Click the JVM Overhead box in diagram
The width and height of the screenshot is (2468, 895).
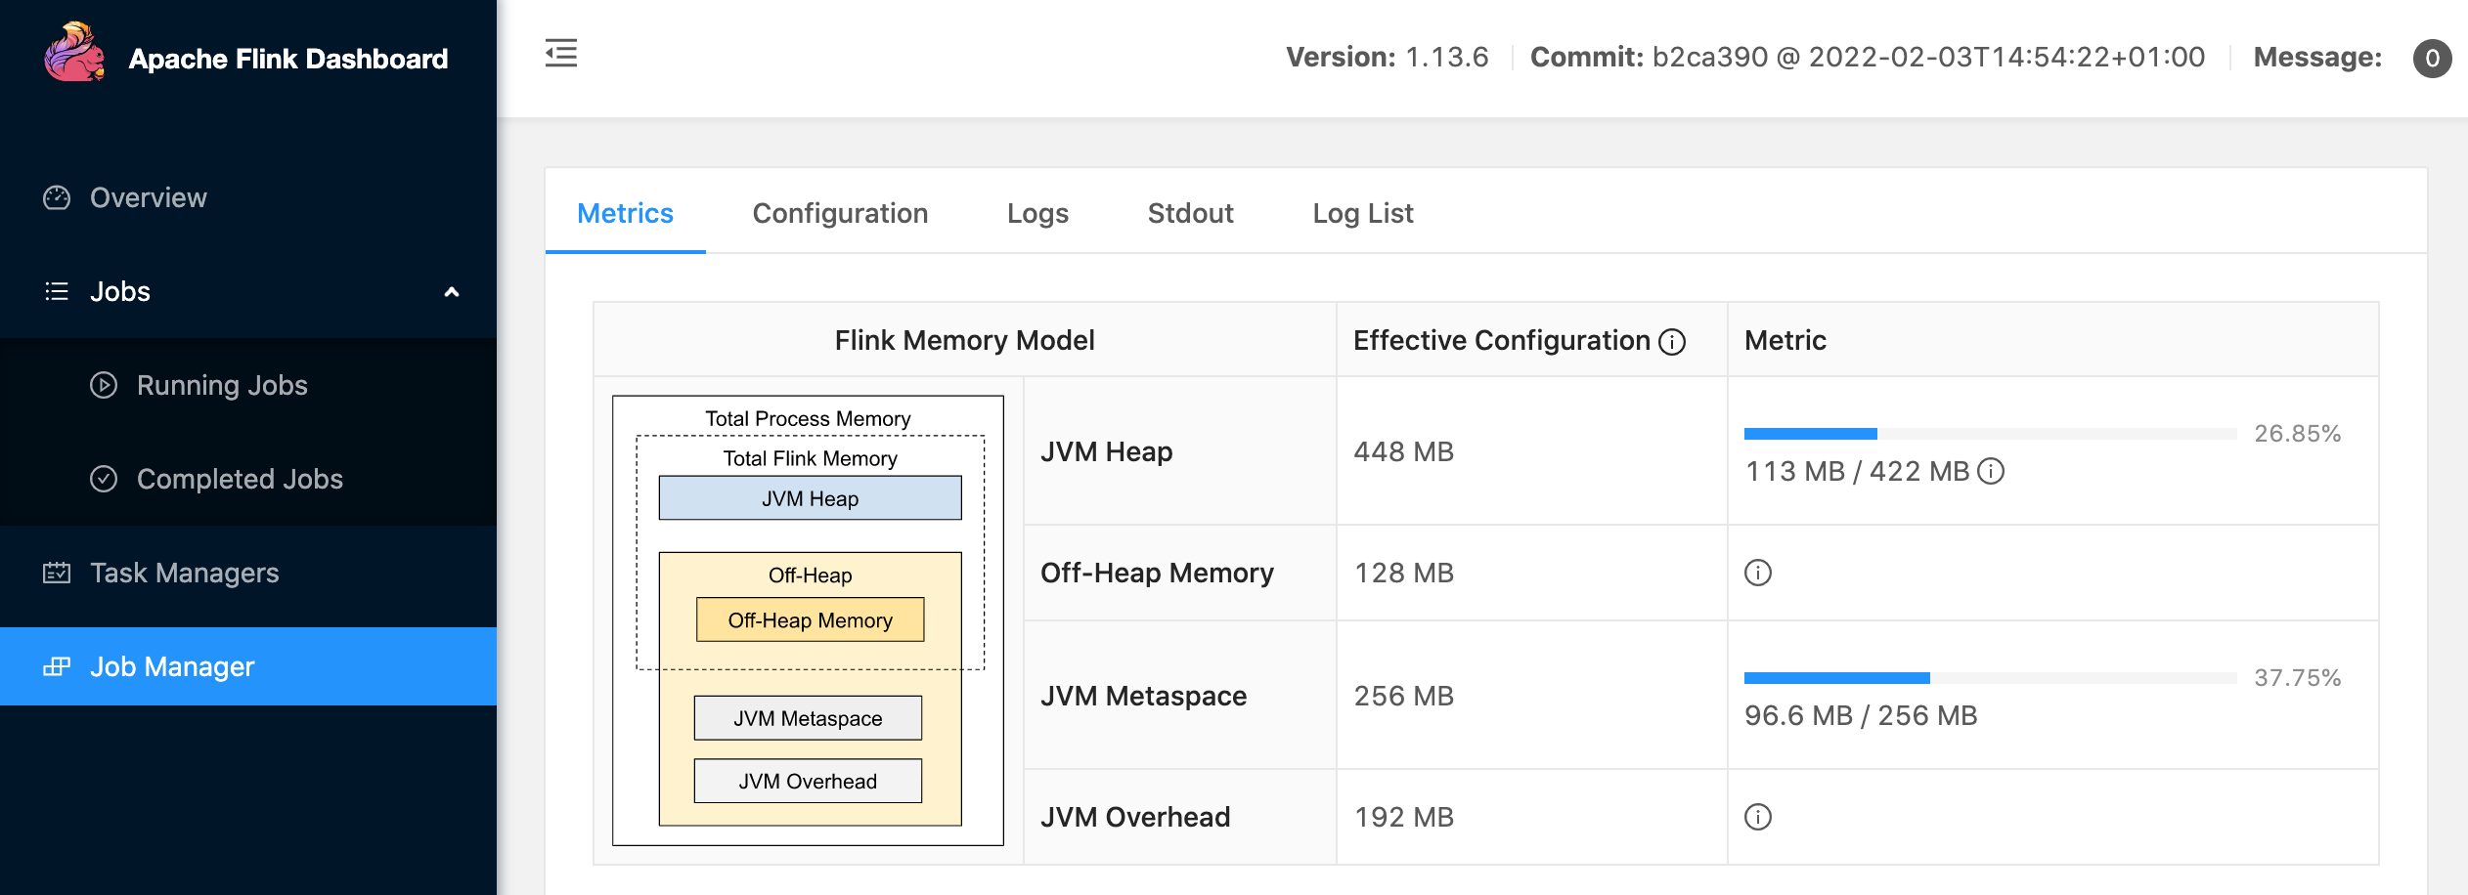pos(808,781)
